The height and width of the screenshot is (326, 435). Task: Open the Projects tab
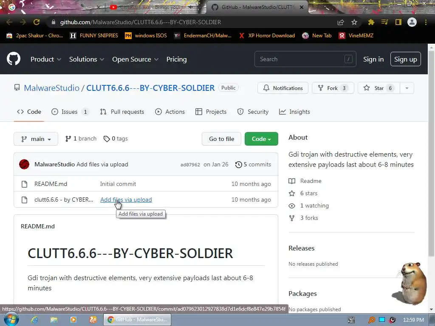211,112
